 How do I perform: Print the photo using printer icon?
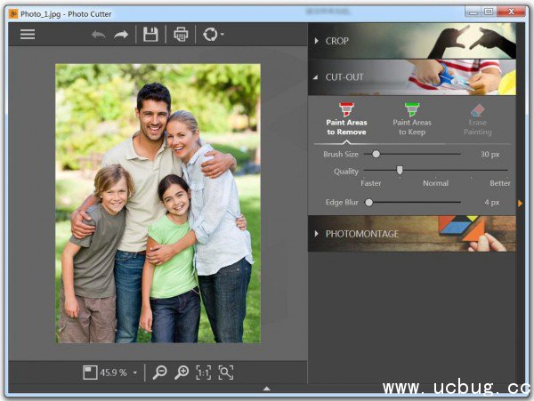pyautogui.click(x=181, y=35)
